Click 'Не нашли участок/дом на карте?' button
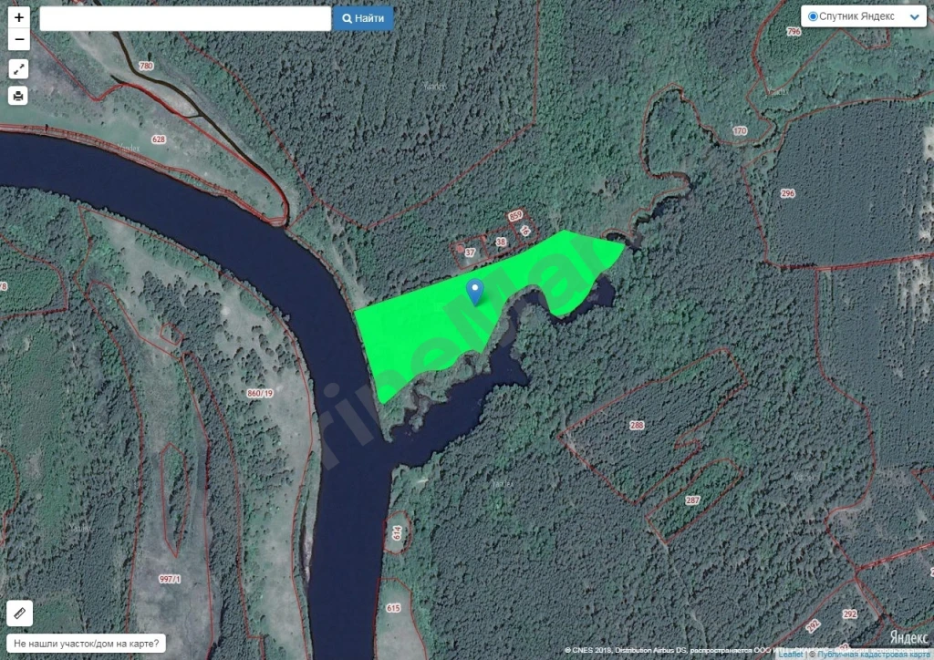Viewport: 934px width, 660px height. [87, 644]
